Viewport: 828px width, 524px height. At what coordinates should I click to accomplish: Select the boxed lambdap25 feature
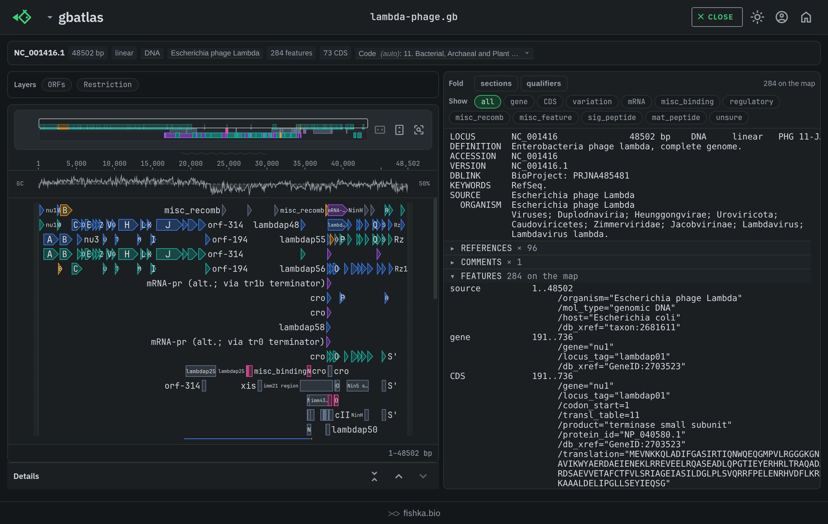tap(201, 371)
